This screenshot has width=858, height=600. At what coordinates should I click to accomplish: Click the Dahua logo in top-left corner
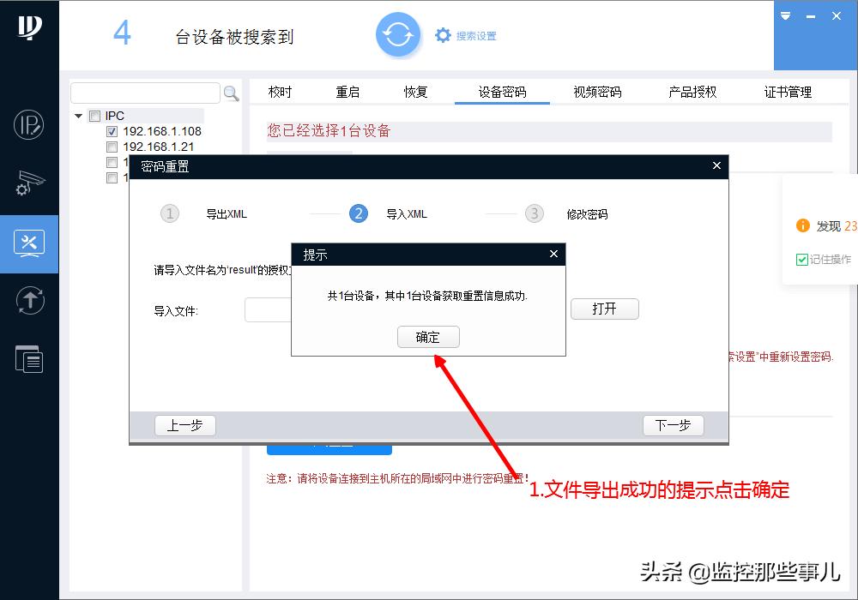[28, 28]
